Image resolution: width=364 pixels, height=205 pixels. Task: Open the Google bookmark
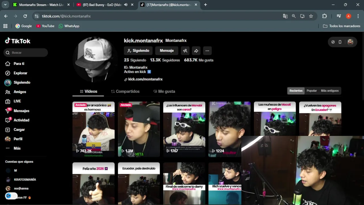[x=24, y=26]
